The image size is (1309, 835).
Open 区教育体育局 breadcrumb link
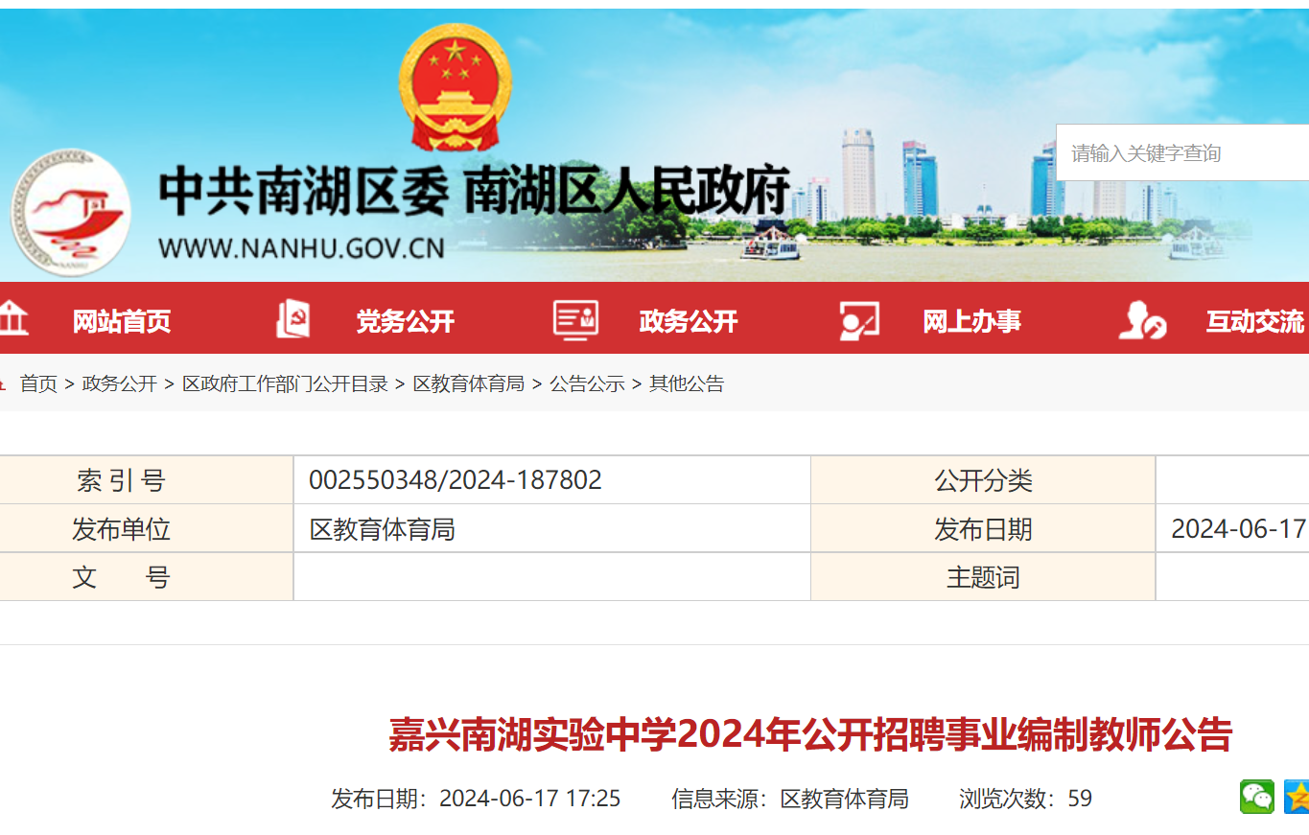(468, 383)
